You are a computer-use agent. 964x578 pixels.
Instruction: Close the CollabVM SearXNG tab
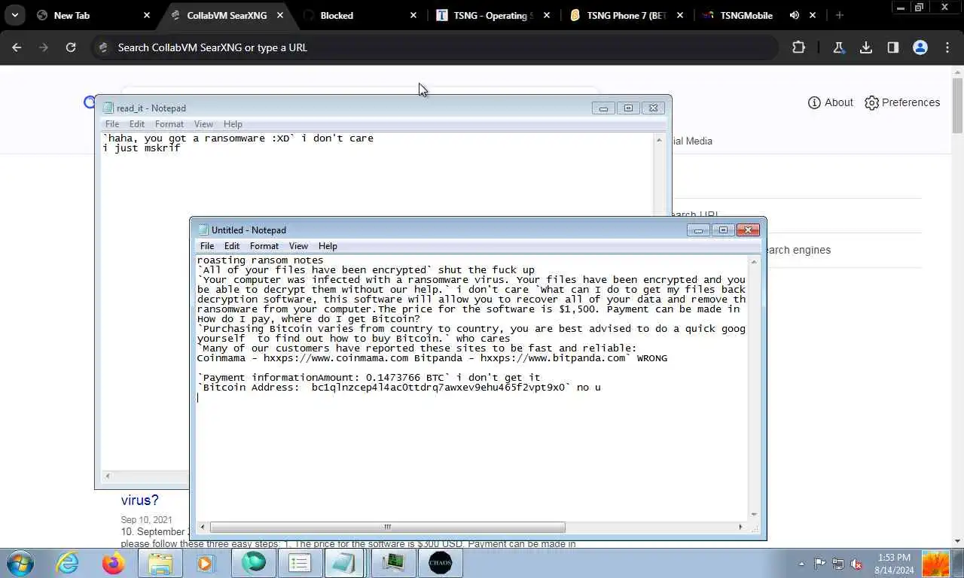[280, 15]
